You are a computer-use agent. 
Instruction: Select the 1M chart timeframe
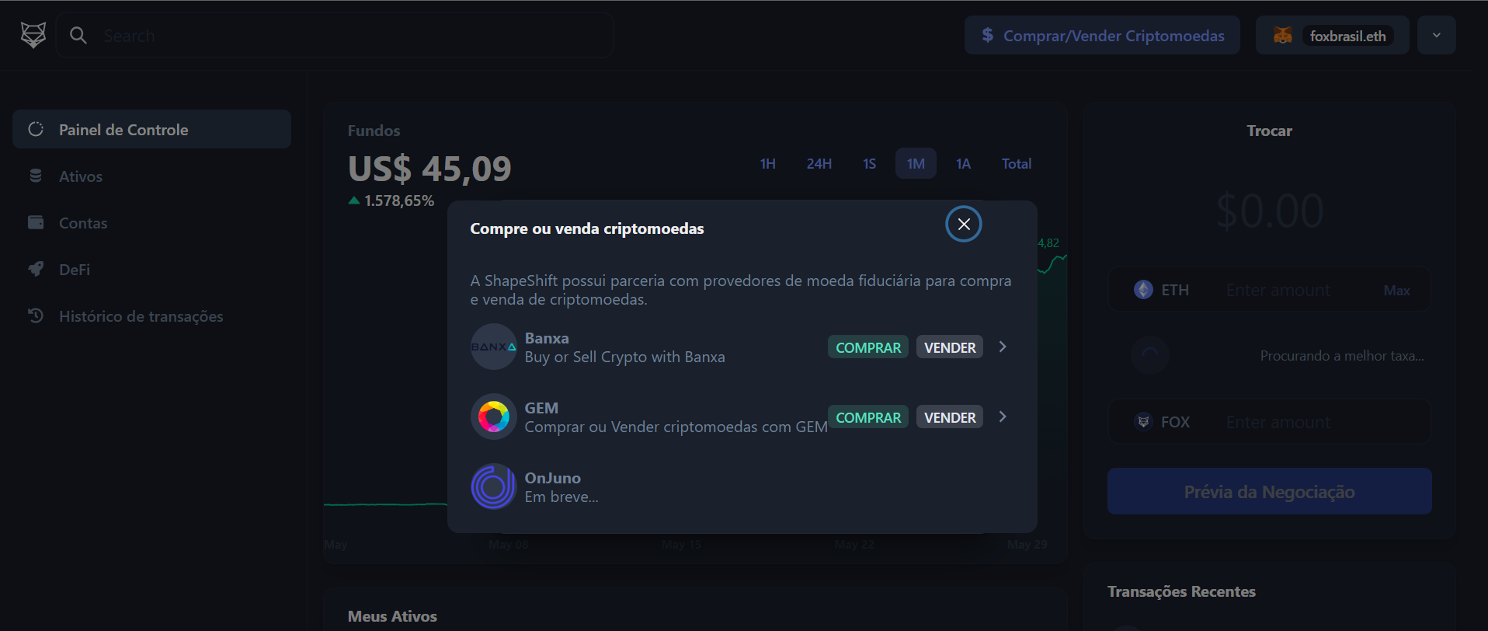point(916,164)
